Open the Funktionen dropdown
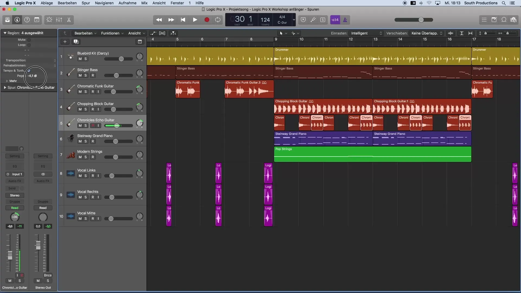The height and width of the screenshot is (293, 521). (x=112, y=33)
